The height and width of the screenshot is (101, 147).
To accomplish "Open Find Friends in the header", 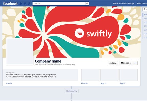I will 142,4.
